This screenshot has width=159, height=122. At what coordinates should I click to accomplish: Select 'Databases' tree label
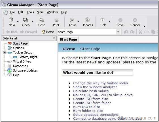[x=20, y=66]
